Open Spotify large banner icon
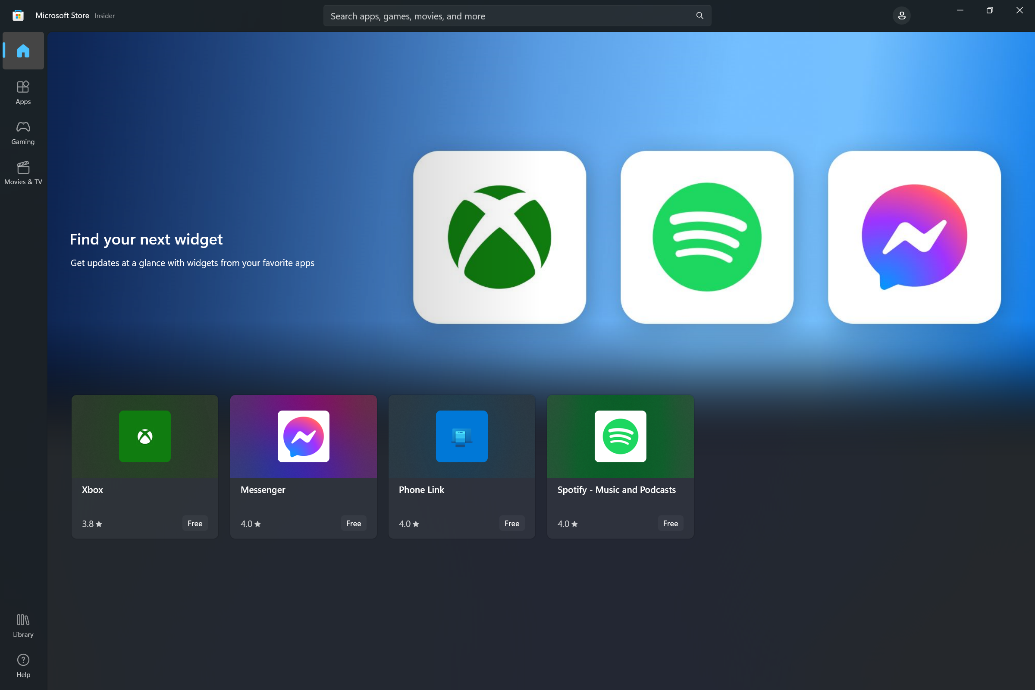This screenshot has height=690, width=1035. pyautogui.click(x=706, y=236)
